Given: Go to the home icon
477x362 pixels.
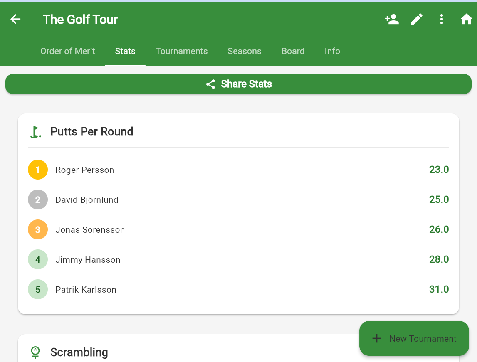Looking at the screenshot, I should point(466,20).
